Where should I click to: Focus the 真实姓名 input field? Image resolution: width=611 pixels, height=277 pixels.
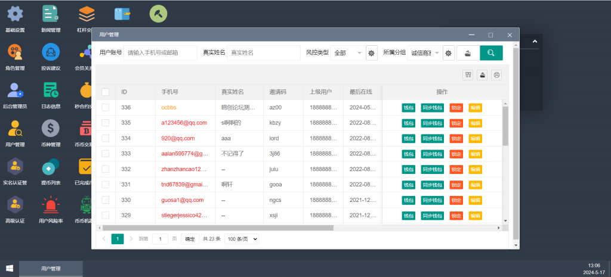pos(263,53)
